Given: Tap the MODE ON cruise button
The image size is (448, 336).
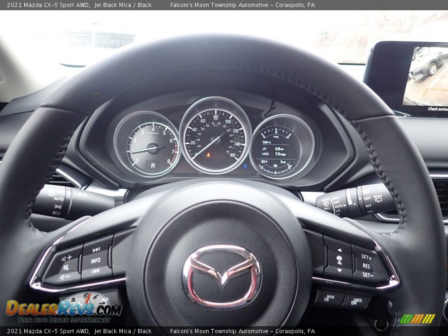Looking at the screenshot, I should 329,298.
